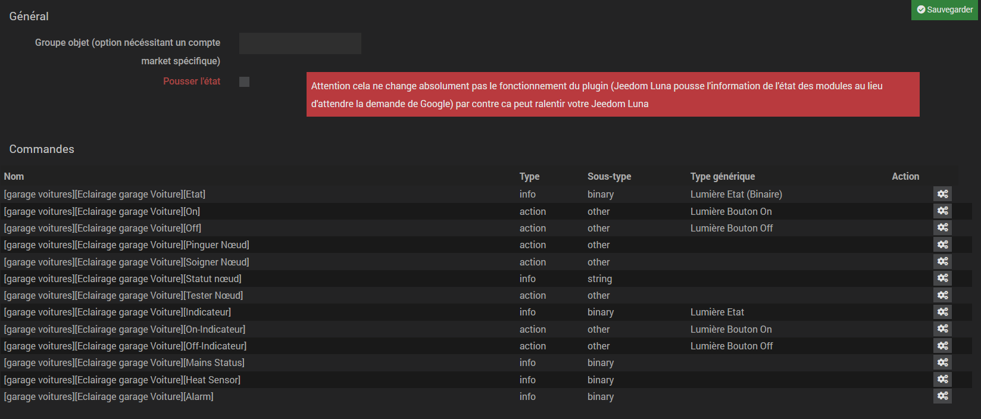Open settings icon for the [On] command row
981x419 pixels.
pos(942,211)
